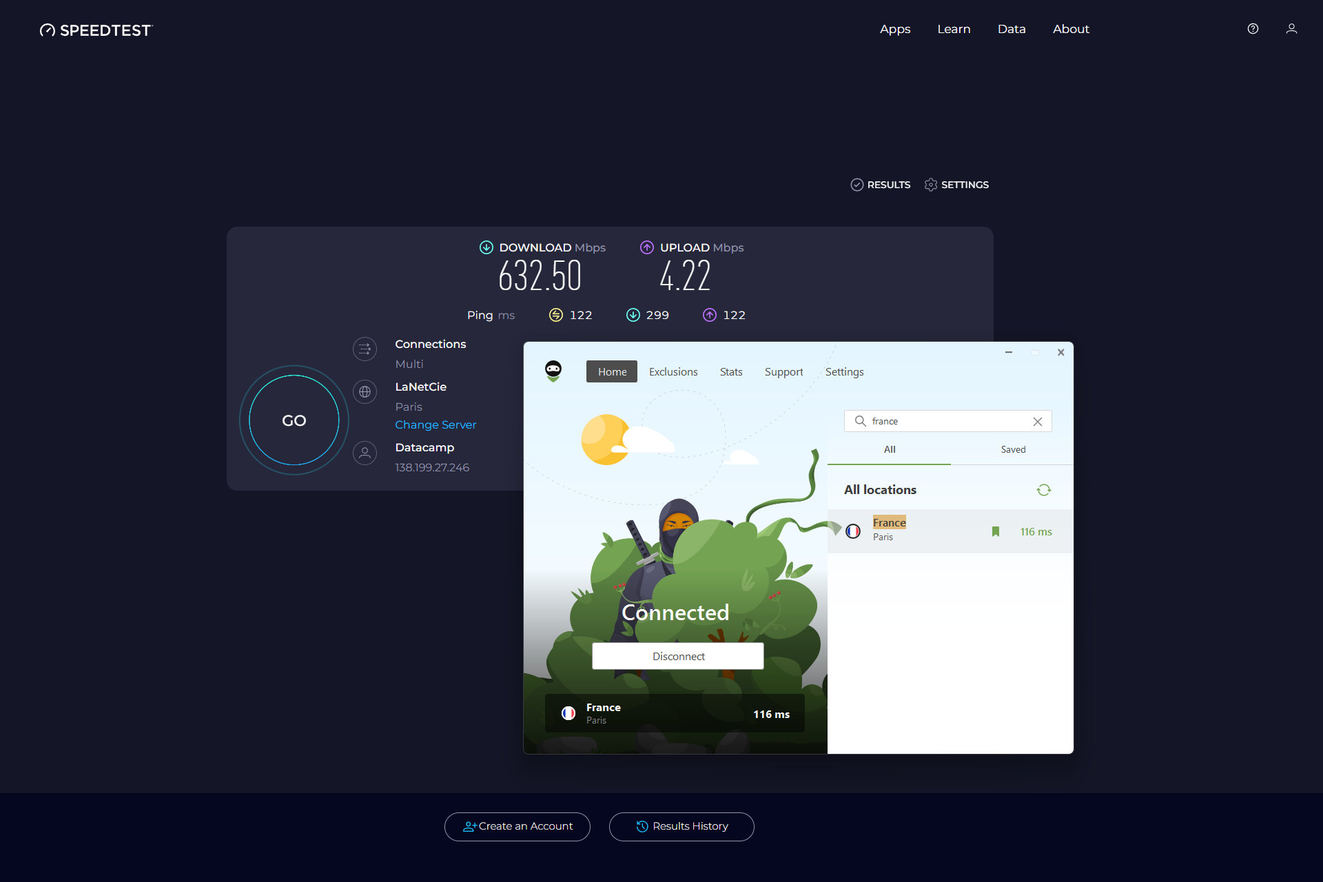Click Results History button on Speedtest

point(689,826)
